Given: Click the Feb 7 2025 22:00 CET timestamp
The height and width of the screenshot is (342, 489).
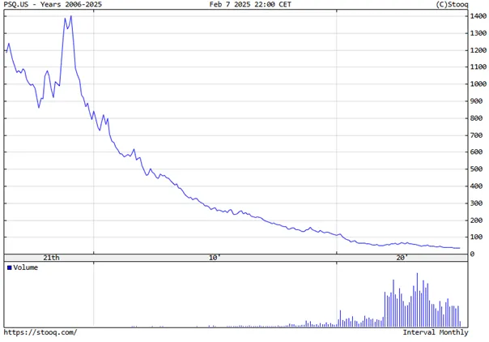Looking at the screenshot, I should coord(250,4).
